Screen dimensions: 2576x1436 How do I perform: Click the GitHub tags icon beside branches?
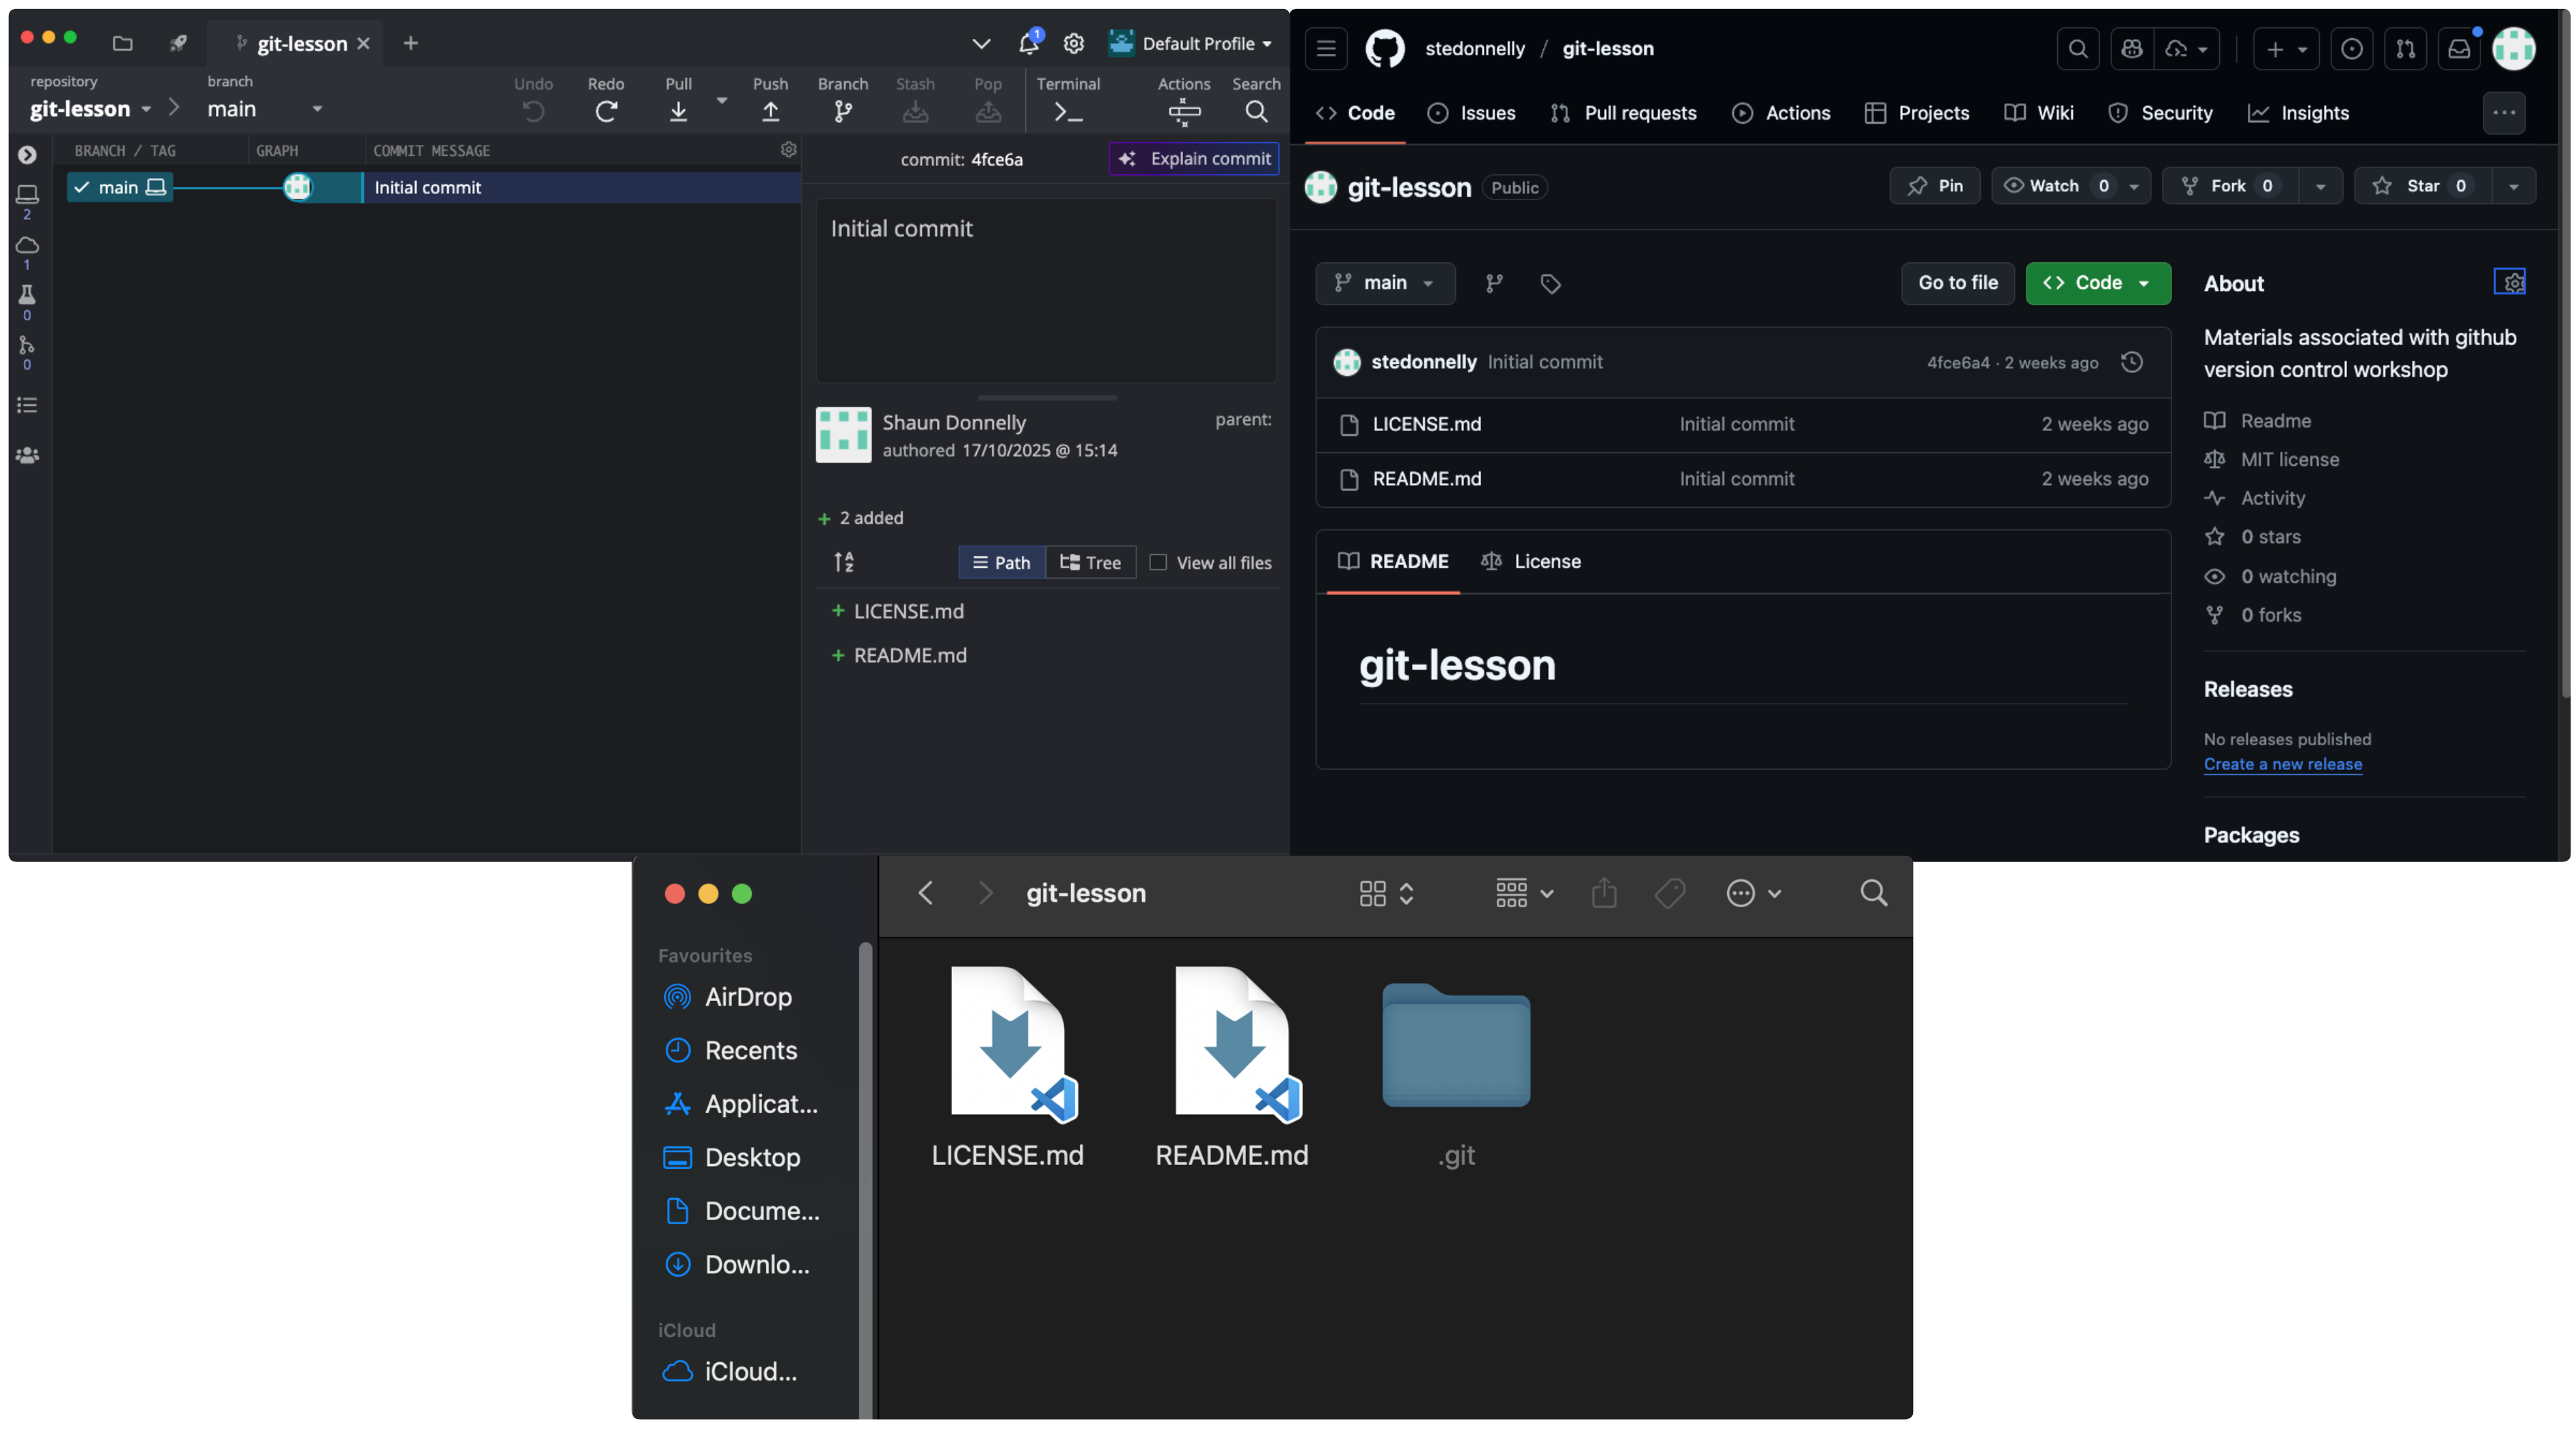pos(1550,284)
